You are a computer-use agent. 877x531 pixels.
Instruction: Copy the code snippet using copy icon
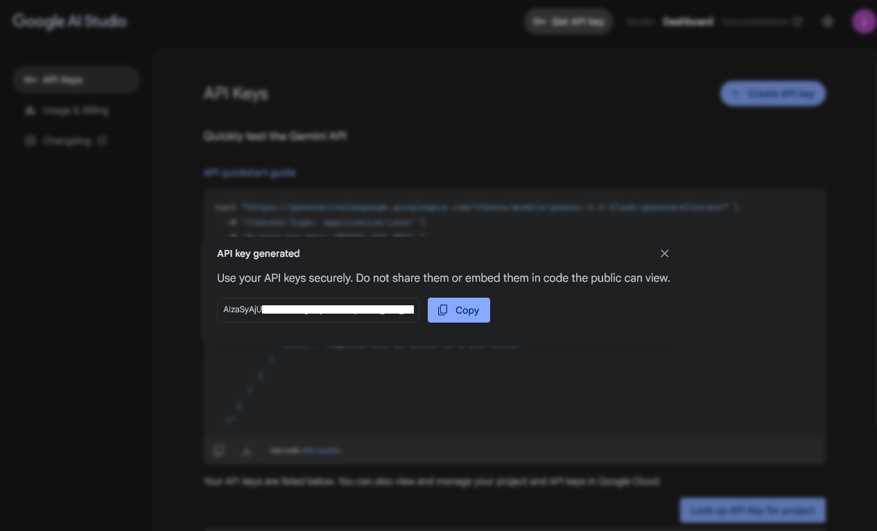pos(218,451)
